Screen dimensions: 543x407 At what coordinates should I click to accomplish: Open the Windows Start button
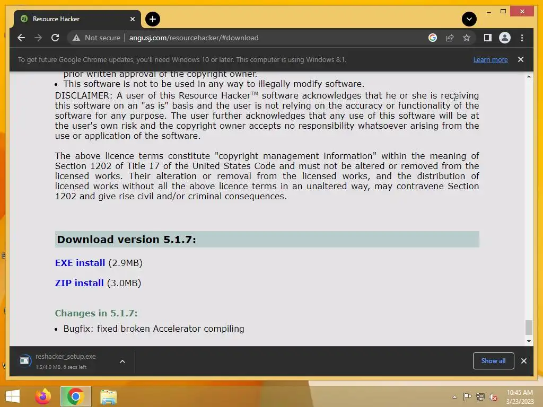[x=13, y=396]
